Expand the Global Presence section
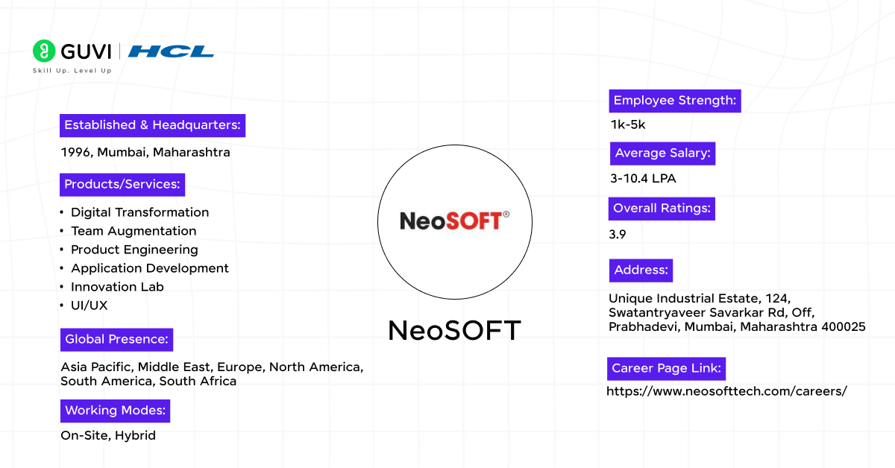Viewport: 895px width, 468px height. (116, 339)
